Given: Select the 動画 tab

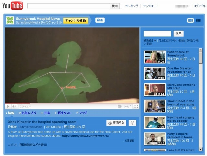Looking at the screenshot, I should (x=100, y=20).
